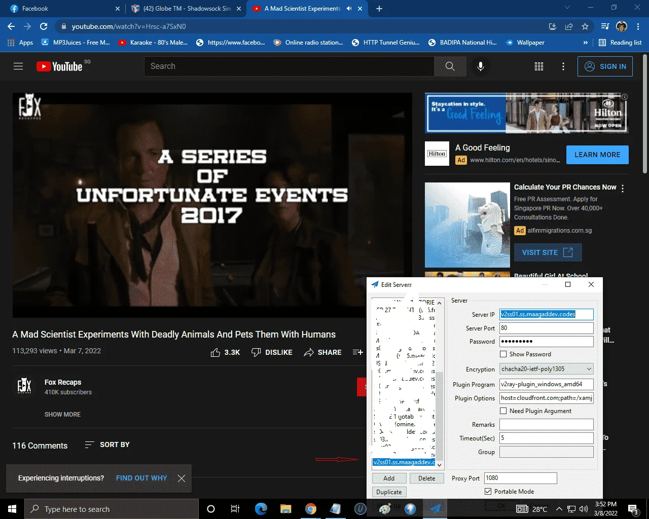Open the Reading list

tap(620, 43)
